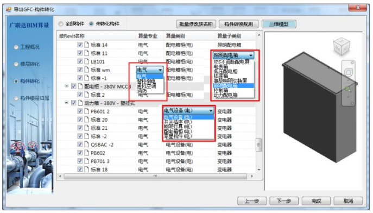Image resolution: width=373 pixels, height=213 pixels.
Task: Click the file icon beside 标准 20
Action: [86, 120]
